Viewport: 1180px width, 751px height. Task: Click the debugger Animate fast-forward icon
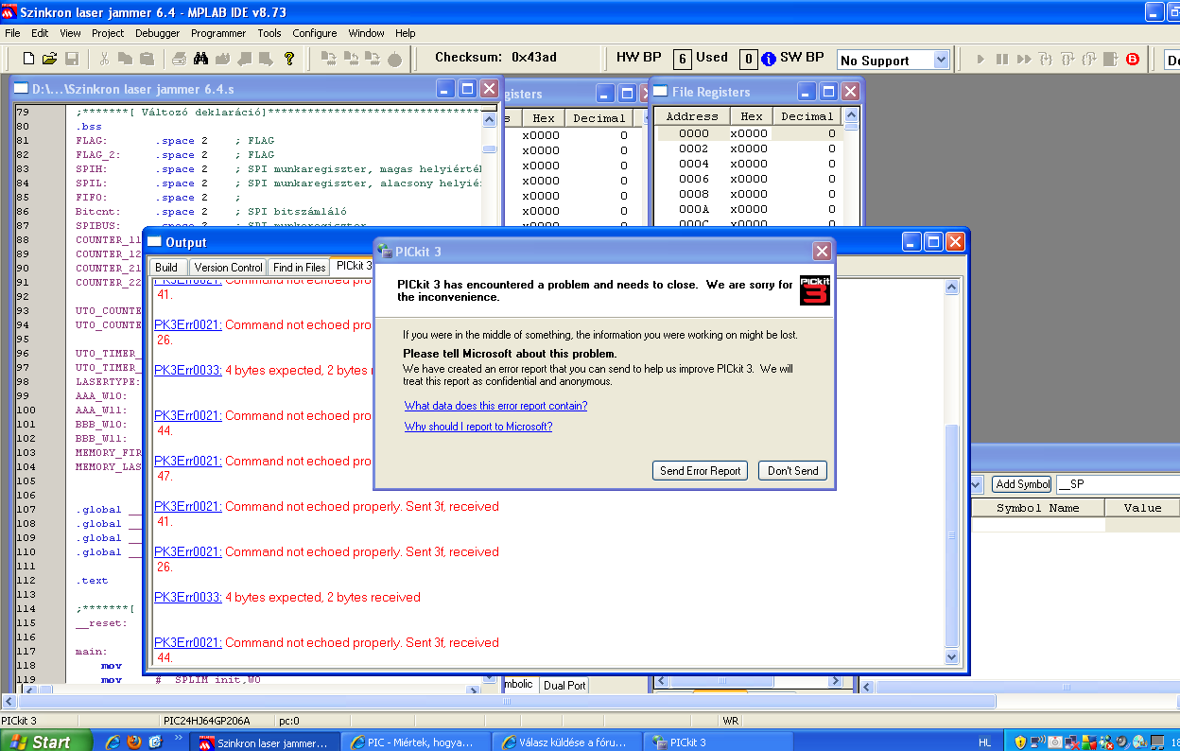(x=1024, y=60)
